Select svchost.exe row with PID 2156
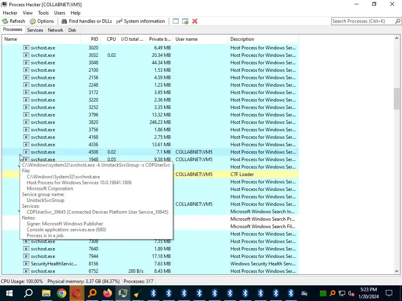This screenshot has height=301, width=402. pos(150,77)
